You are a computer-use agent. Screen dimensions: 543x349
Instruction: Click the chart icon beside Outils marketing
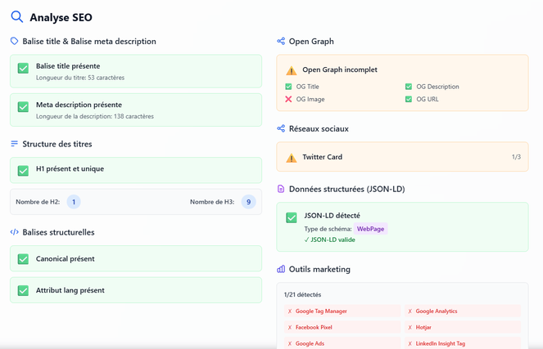281,269
